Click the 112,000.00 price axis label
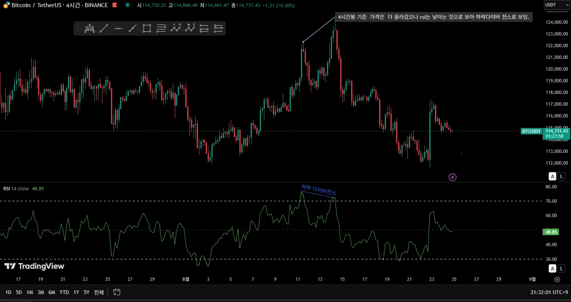 coord(557,163)
